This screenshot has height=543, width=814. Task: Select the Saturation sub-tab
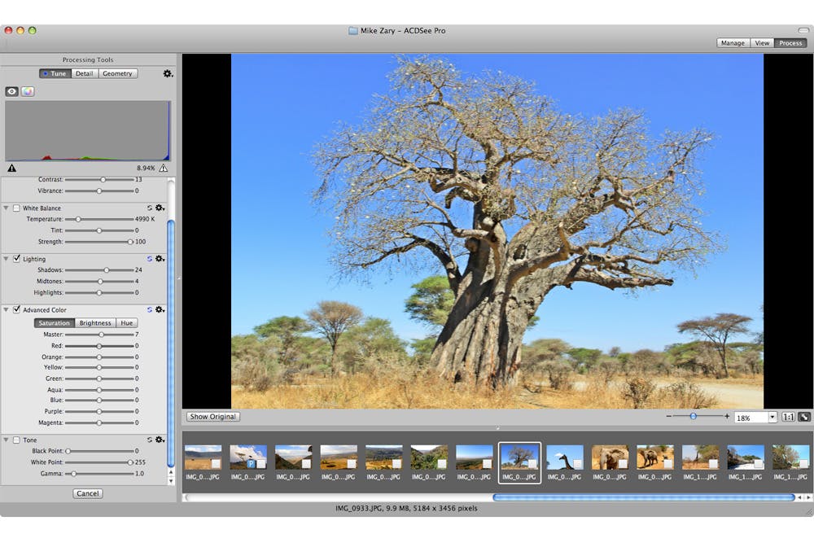[x=55, y=323]
